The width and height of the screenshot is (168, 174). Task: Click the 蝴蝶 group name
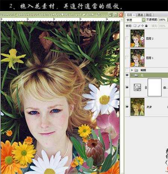click(143, 70)
